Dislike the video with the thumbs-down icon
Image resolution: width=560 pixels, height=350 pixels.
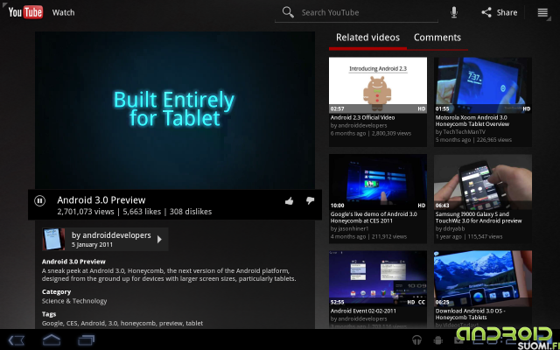(310, 200)
